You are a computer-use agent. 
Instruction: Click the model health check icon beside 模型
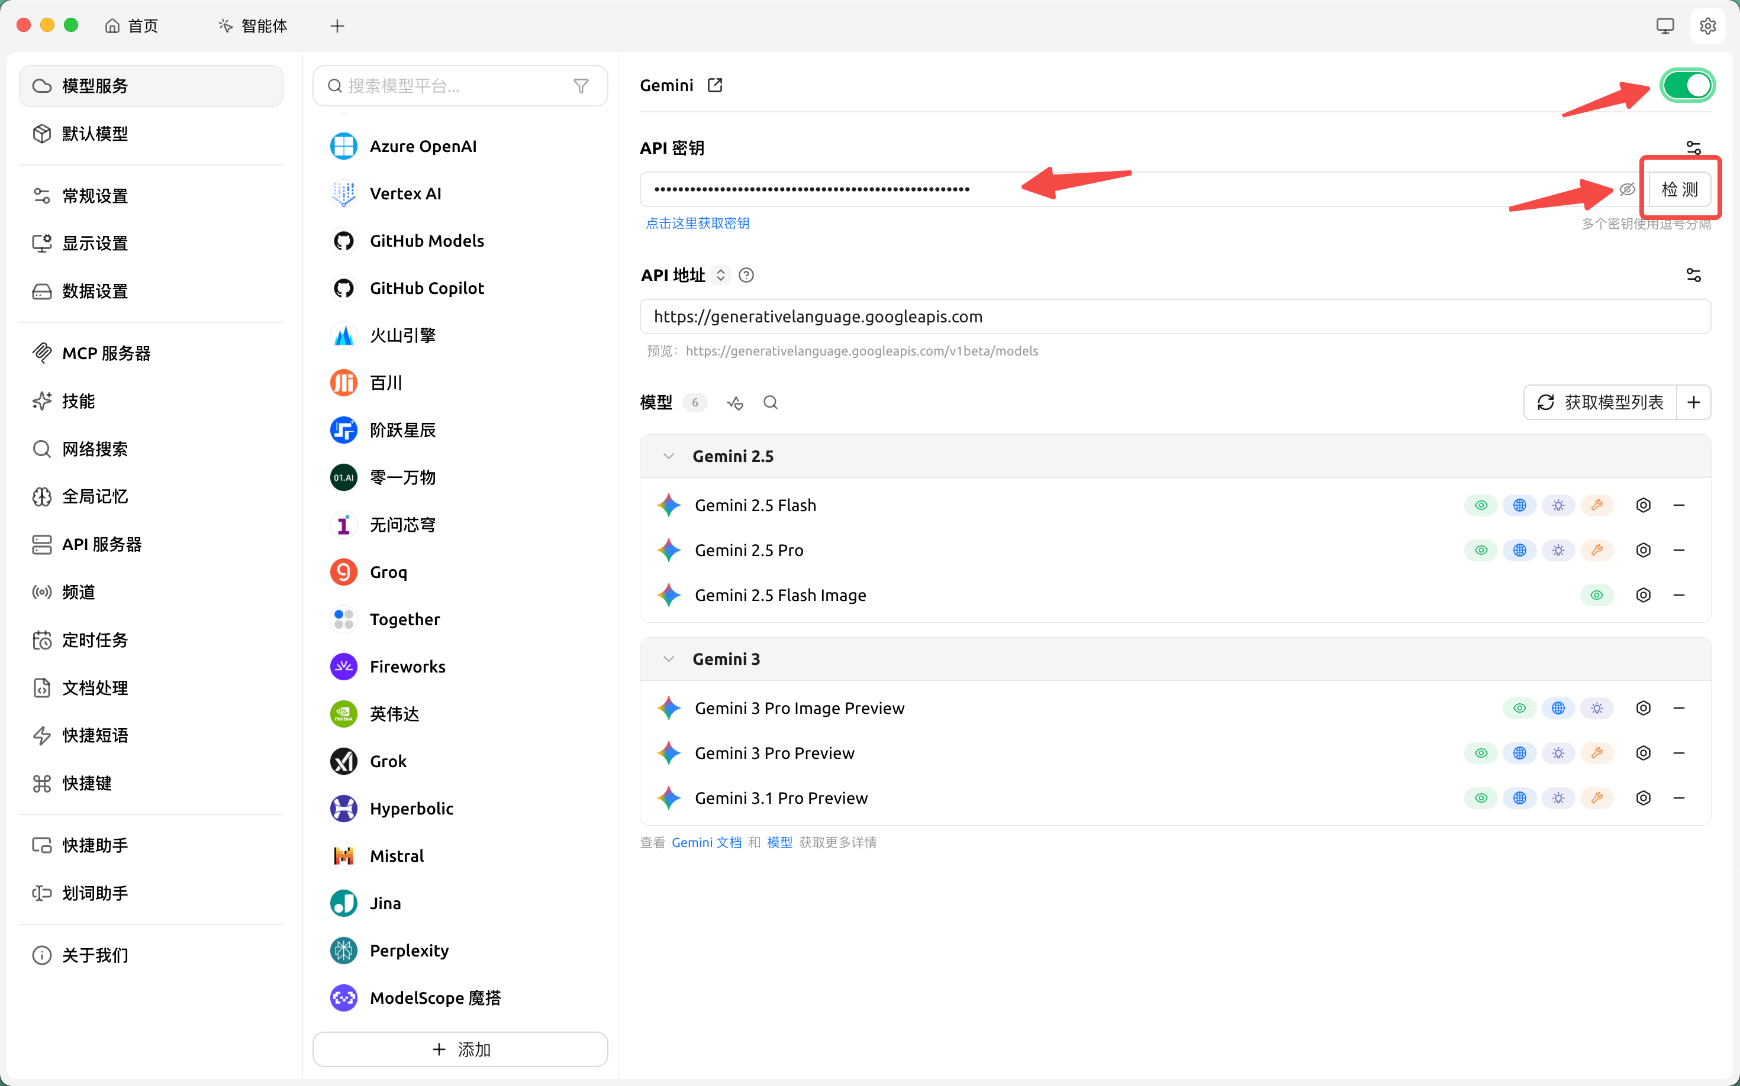pyautogui.click(x=734, y=403)
